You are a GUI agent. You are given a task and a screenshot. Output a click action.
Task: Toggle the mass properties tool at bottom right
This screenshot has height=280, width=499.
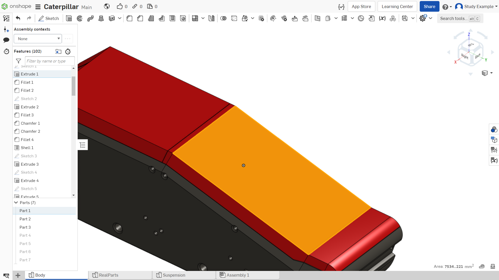click(x=493, y=266)
